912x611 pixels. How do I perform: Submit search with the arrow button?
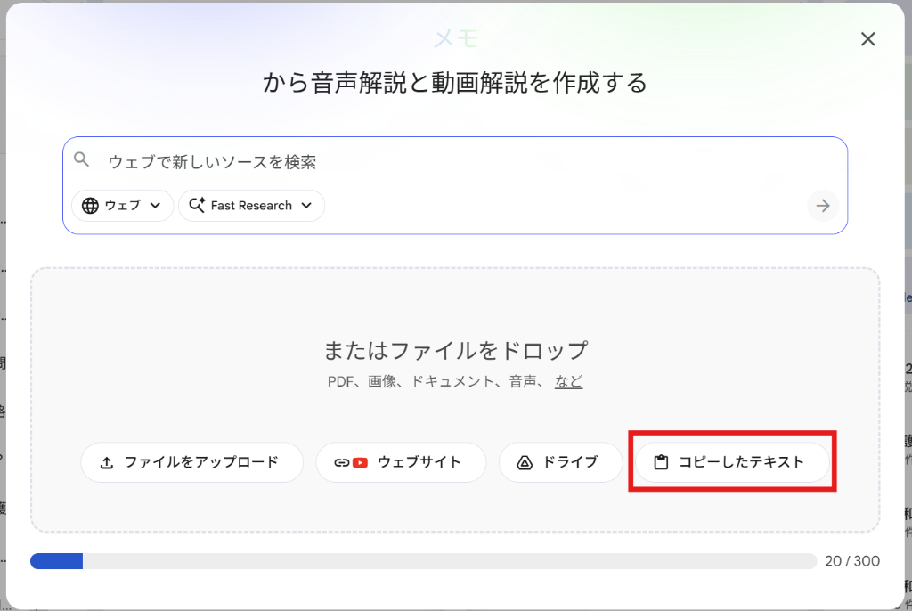[822, 206]
